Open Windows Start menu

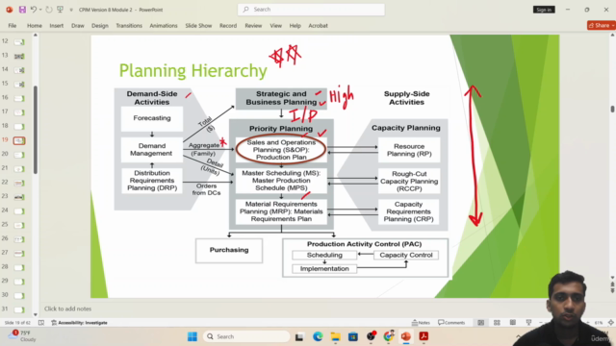192,336
